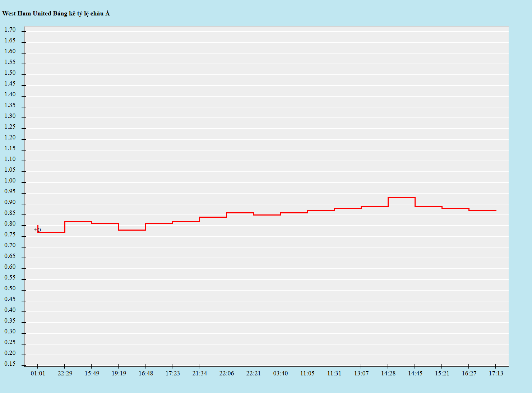This screenshot has height=393, width=532.
Task: Click the 0.50 y-axis value label
Action: pos(10,288)
